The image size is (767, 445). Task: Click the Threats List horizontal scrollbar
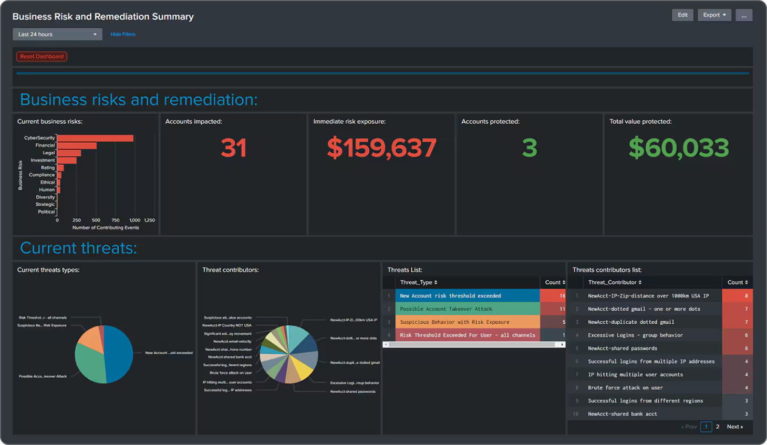pyautogui.click(x=471, y=345)
